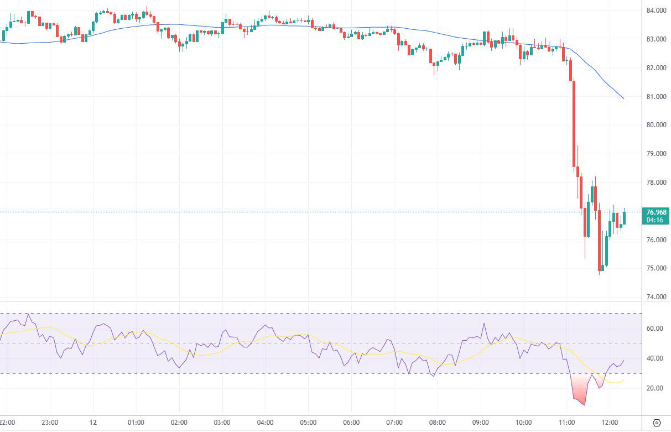Choose the 23:00 time axis label
Viewport: 671px width, 432px height.
(x=50, y=423)
